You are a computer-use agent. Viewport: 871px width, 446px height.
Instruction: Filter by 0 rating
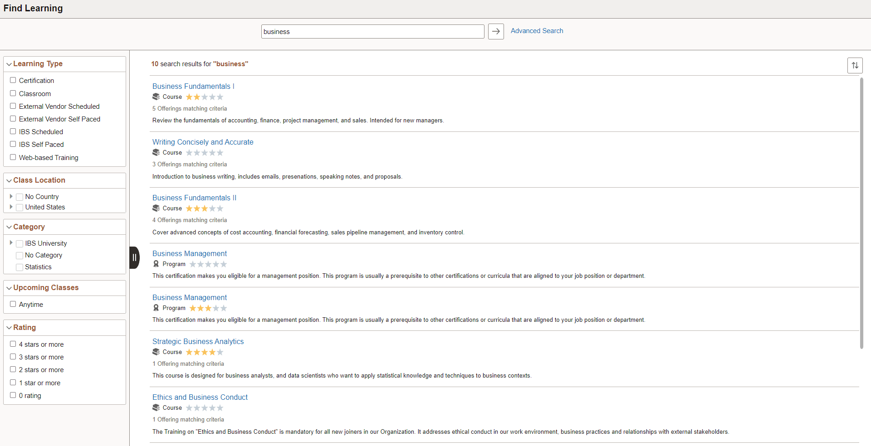click(13, 395)
